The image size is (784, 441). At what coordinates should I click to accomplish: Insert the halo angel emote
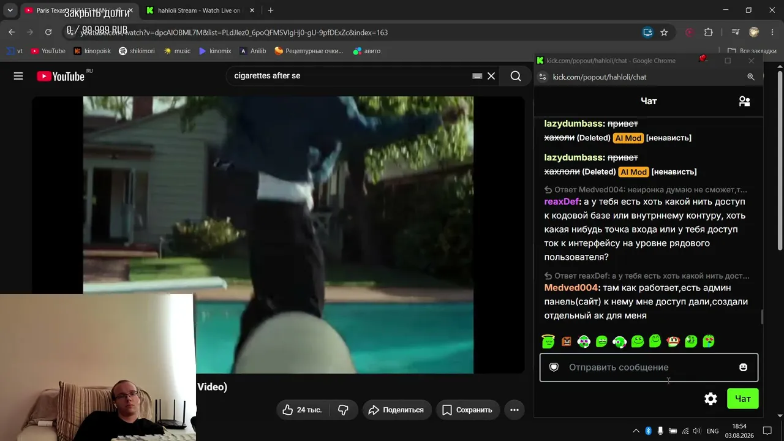point(548,341)
